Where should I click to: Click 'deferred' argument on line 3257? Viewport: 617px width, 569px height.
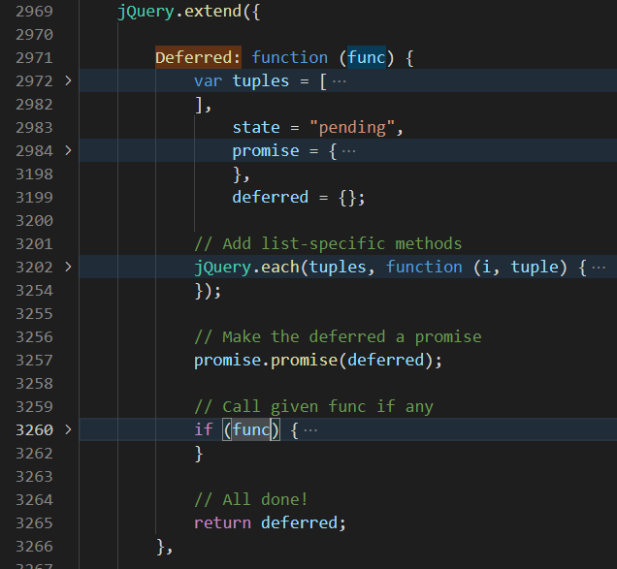click(x=386, y=360)
